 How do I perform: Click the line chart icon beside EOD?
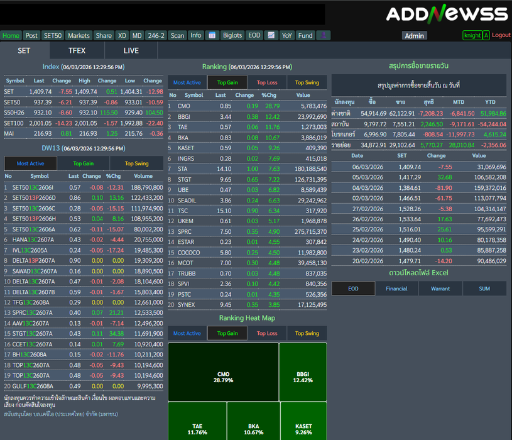[271, 36]
